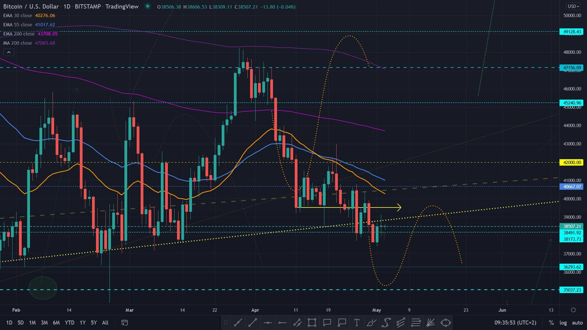This screenshot has width=587, height=330.
Task: Set time range to 5D
Action: pyautogui.click(x=20, y=323)
